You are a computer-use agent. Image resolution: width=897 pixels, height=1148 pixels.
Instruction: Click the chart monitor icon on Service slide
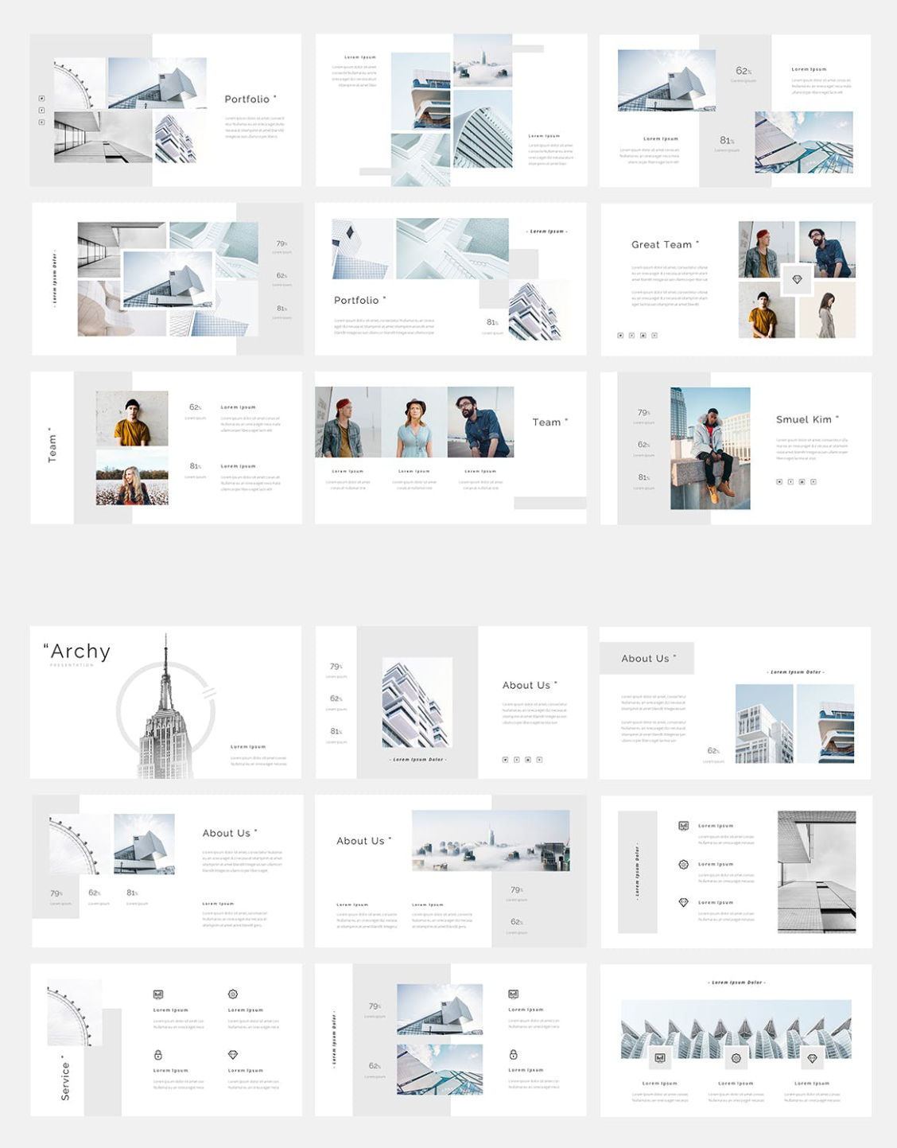pyautogui.click(x=158, y=994)
